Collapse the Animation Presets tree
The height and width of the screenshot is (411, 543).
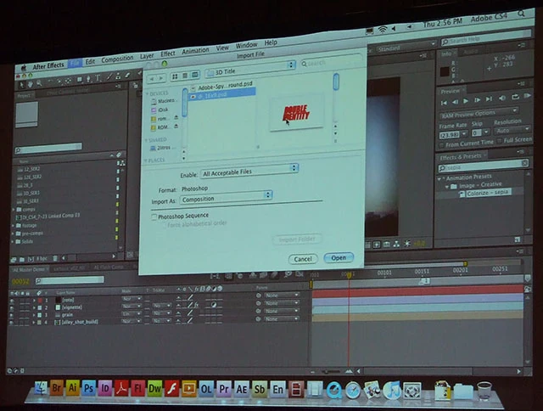pos(439,179)
